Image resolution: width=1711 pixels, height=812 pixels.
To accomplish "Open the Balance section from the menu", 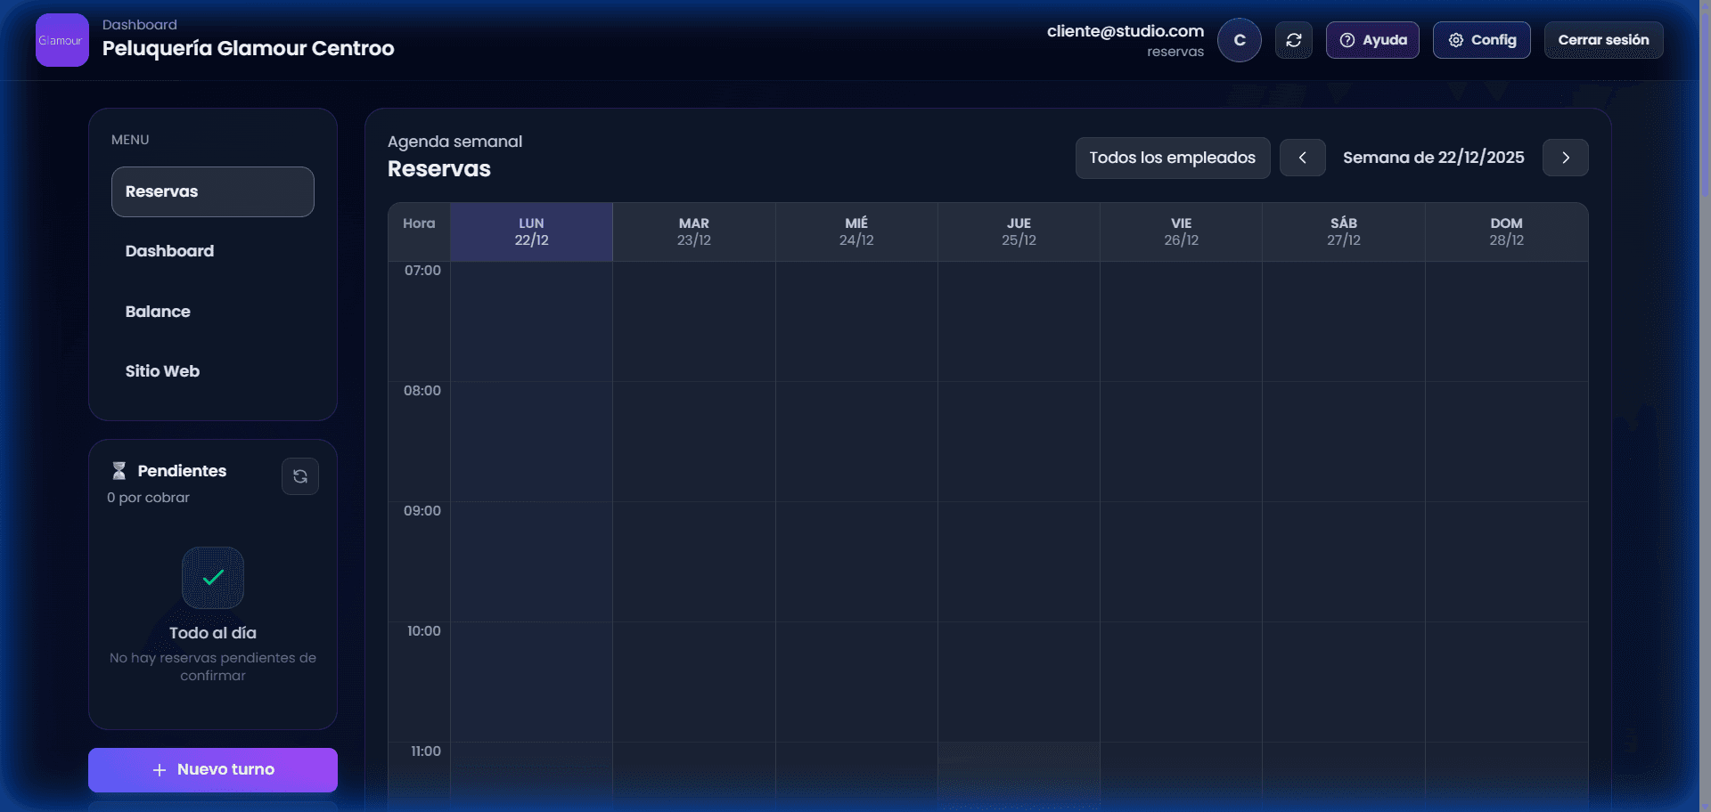I will click(158, 311).
